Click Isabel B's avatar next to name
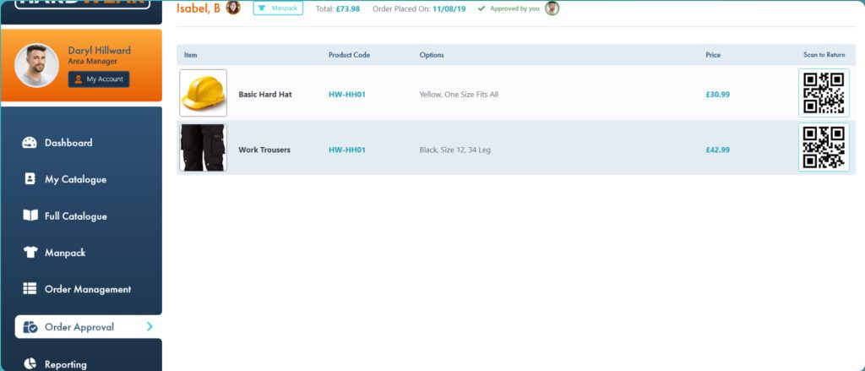The height and width of the screenshot is (371, 865). pyautogui.click(x=233, y=8)
